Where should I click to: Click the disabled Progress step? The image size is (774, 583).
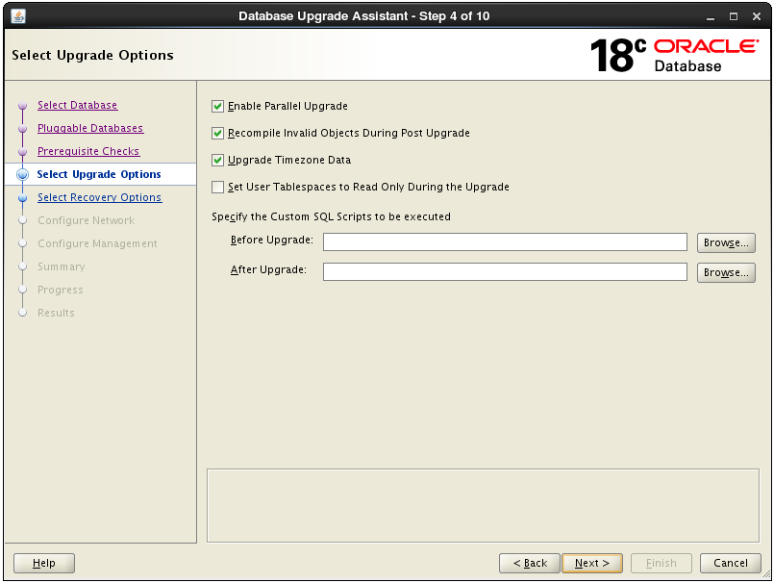61,290
